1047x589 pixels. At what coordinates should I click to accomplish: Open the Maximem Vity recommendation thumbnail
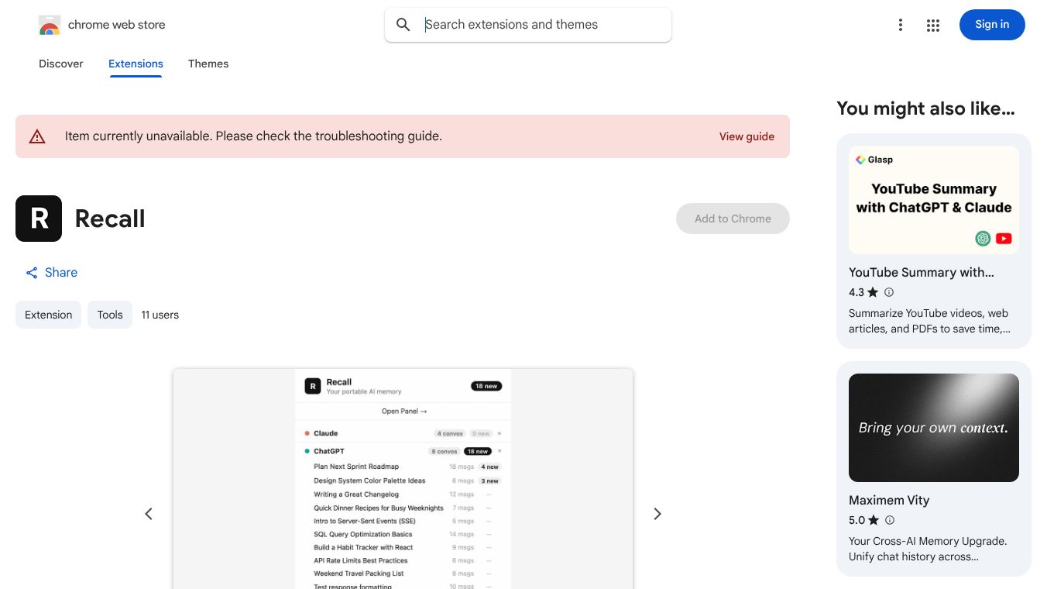click(934, 428)
